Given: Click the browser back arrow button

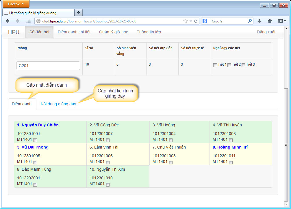Looking at the screenshot, I should [x=8, y=21].
